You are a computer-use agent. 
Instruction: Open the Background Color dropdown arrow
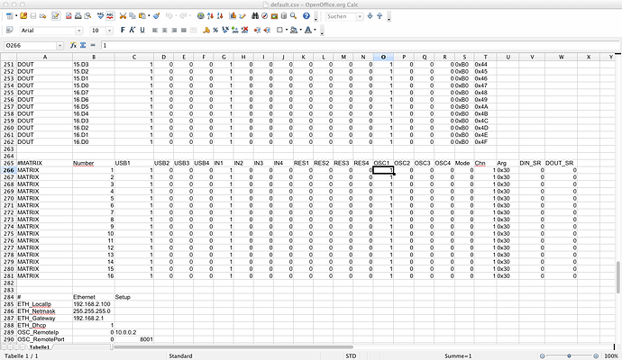tap(301, 30)
